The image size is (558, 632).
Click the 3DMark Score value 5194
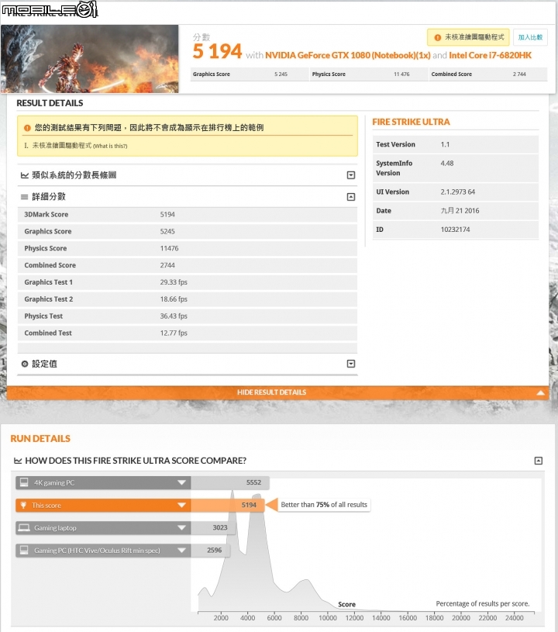tap(167, 215)
